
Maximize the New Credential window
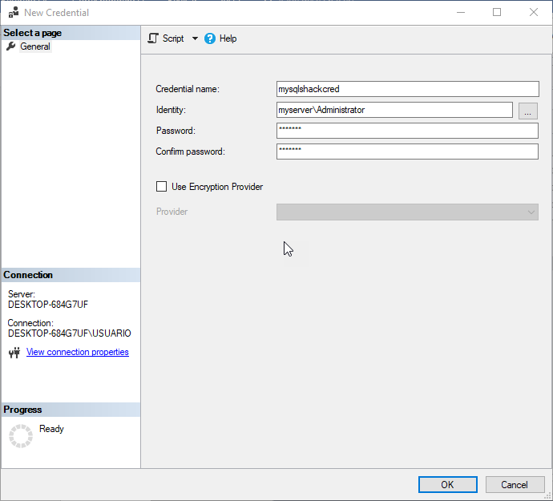pos(497,12)
